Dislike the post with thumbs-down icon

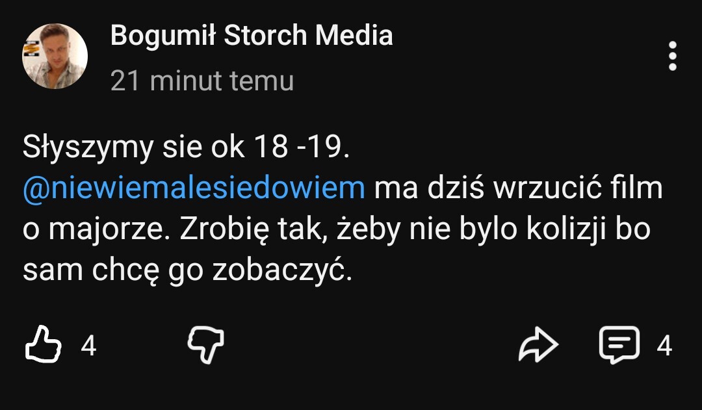click(206, 344)
